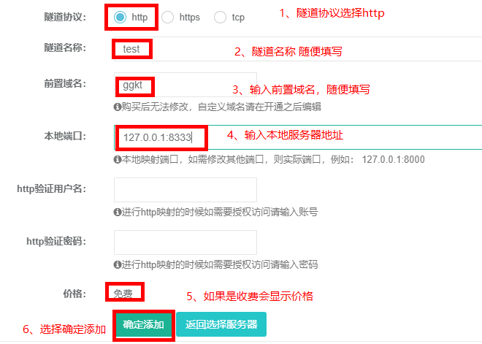Click the info icon beside 请输入密码 hint
Image resolution: width=482 pixels, height=344 pixels.
point(117,264)
